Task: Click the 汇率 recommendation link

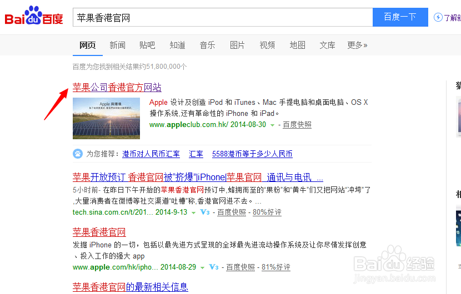Action: [x=196, y=154]
